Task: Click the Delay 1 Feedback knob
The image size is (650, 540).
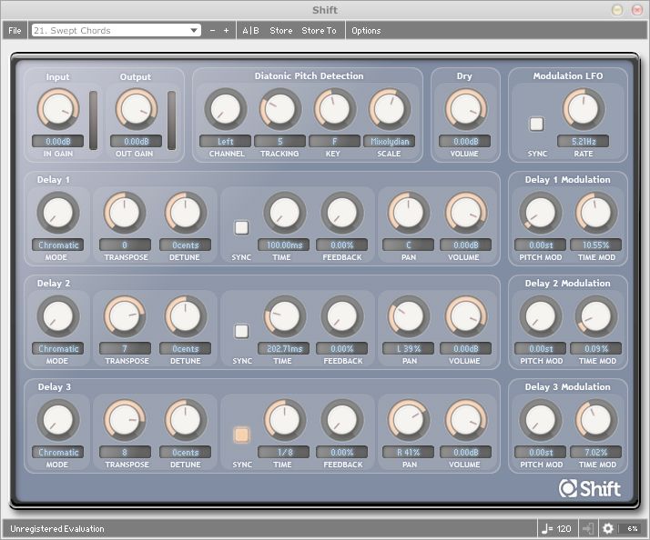Action: 342,213
